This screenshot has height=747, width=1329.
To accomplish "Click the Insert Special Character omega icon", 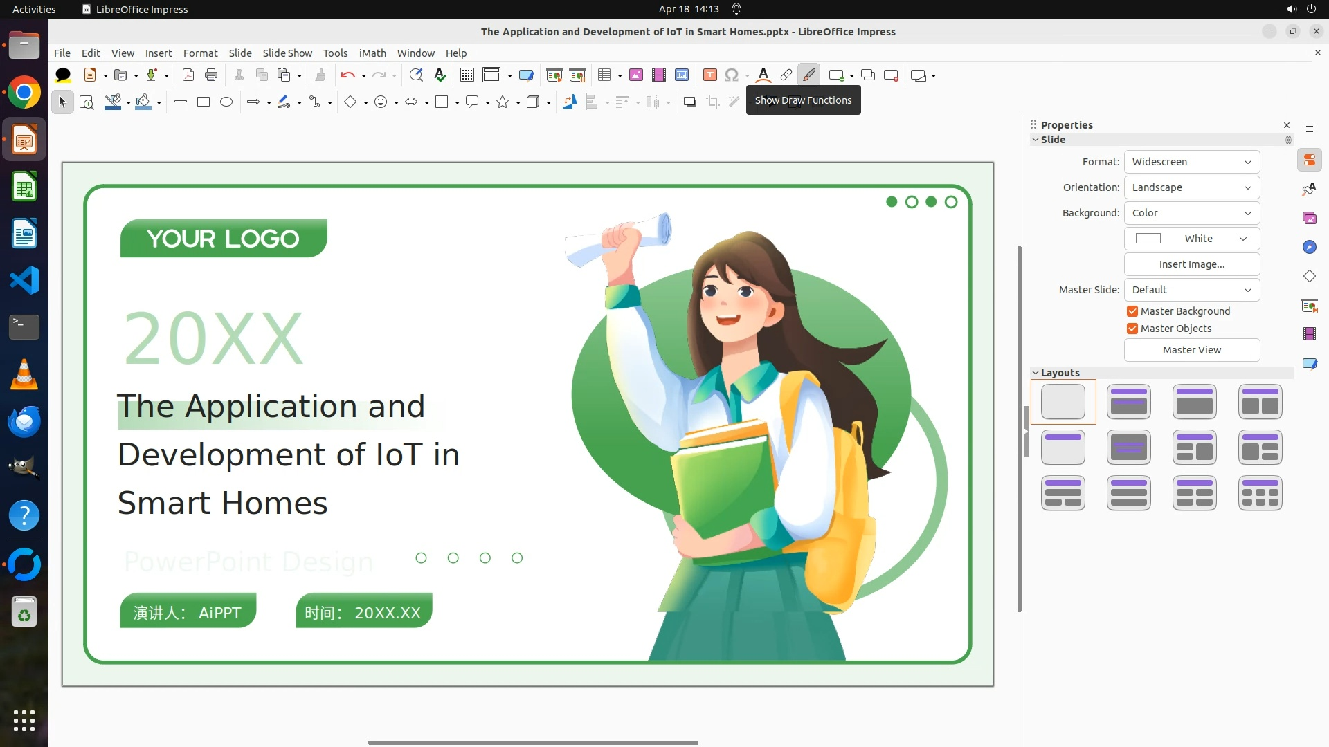I will point(731,75).
